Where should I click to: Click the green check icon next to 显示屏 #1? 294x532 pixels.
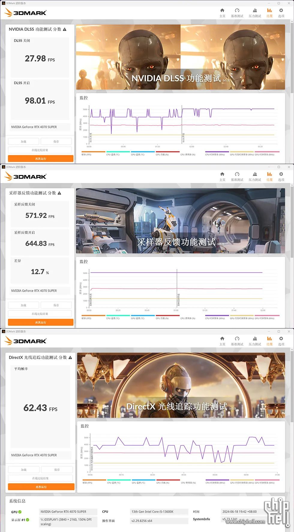coord(28,520)
